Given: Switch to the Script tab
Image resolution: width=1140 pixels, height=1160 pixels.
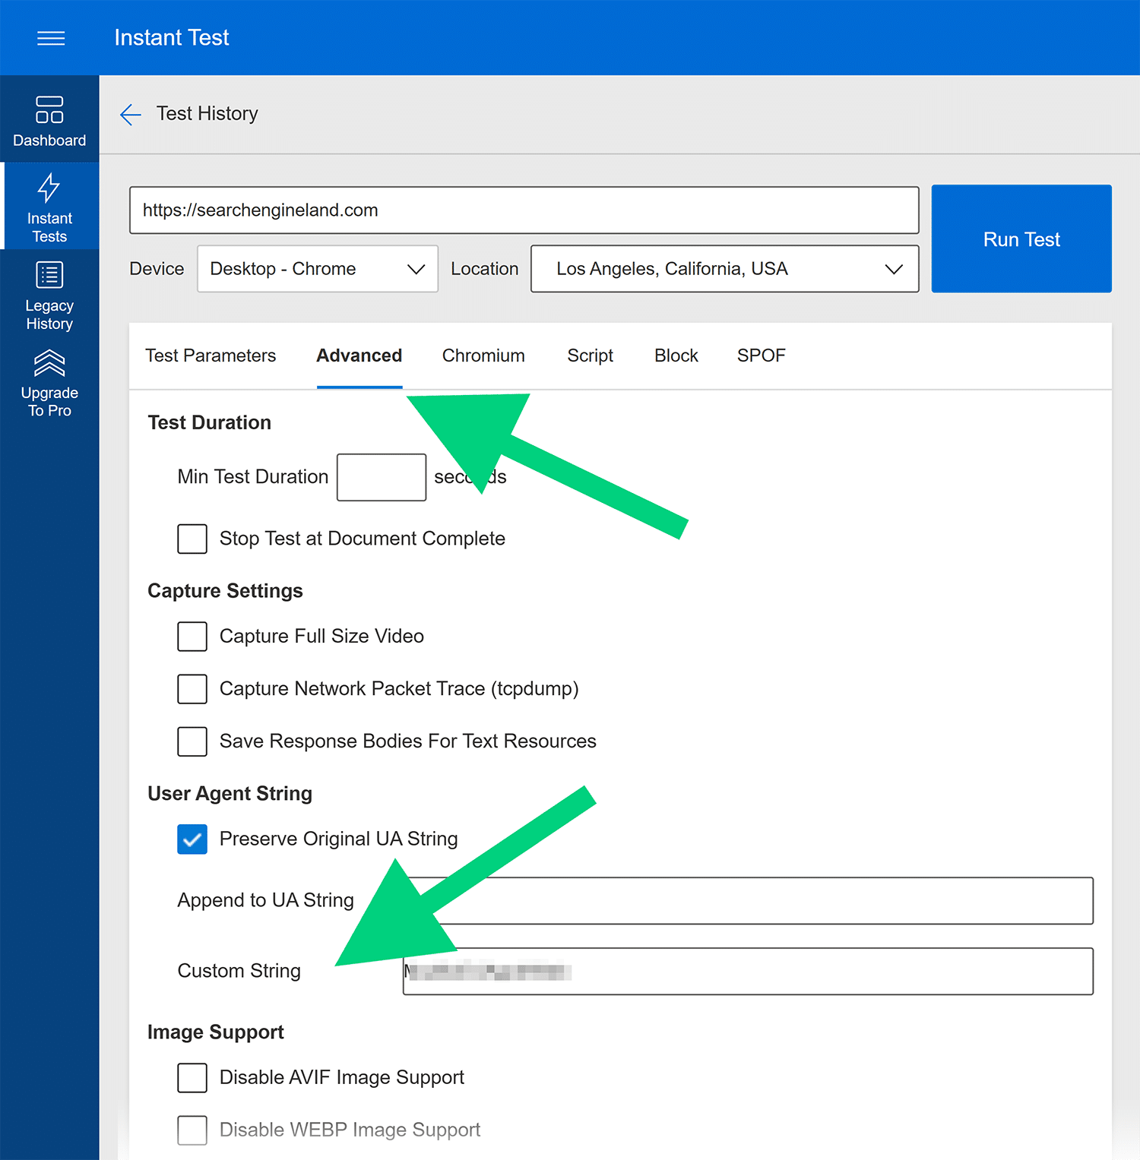Looking at the screenshot, I should (x=591, y=356).
